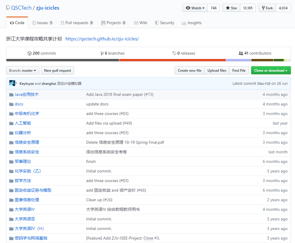Expand the Clone or download dropdown
Screen dimensions: 295x243
[x=271, y=70]
